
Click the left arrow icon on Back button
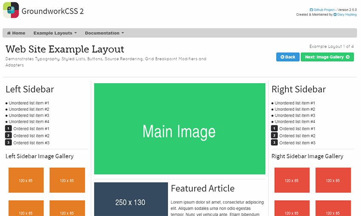[282, 57]
